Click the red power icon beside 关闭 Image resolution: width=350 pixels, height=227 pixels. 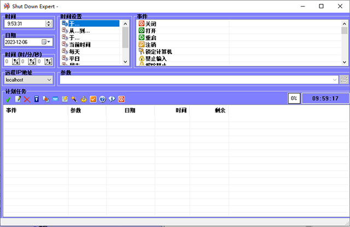(142, 23)
